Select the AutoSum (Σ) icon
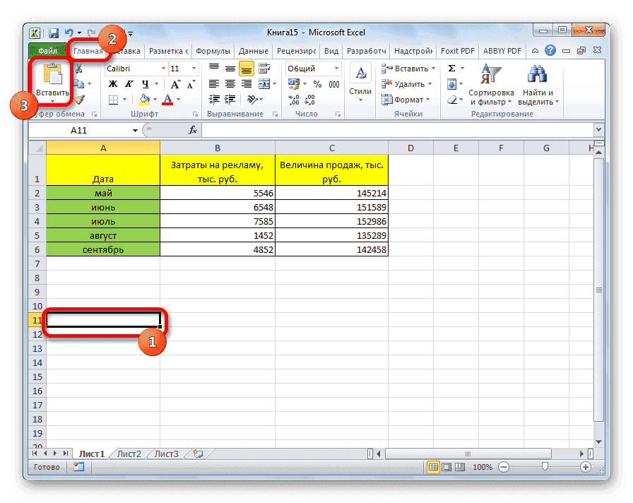This screenshot has height=503, width=633. 450,67
